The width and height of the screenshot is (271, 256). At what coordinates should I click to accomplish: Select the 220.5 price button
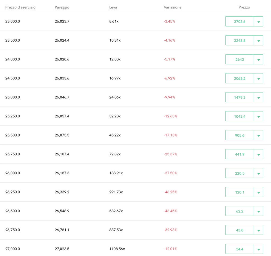[x=240, y=173]
